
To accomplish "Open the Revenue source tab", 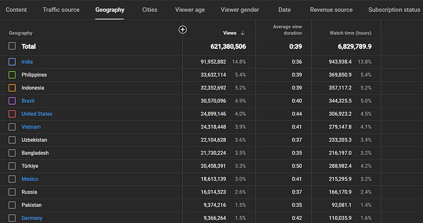I will [331, 10].
